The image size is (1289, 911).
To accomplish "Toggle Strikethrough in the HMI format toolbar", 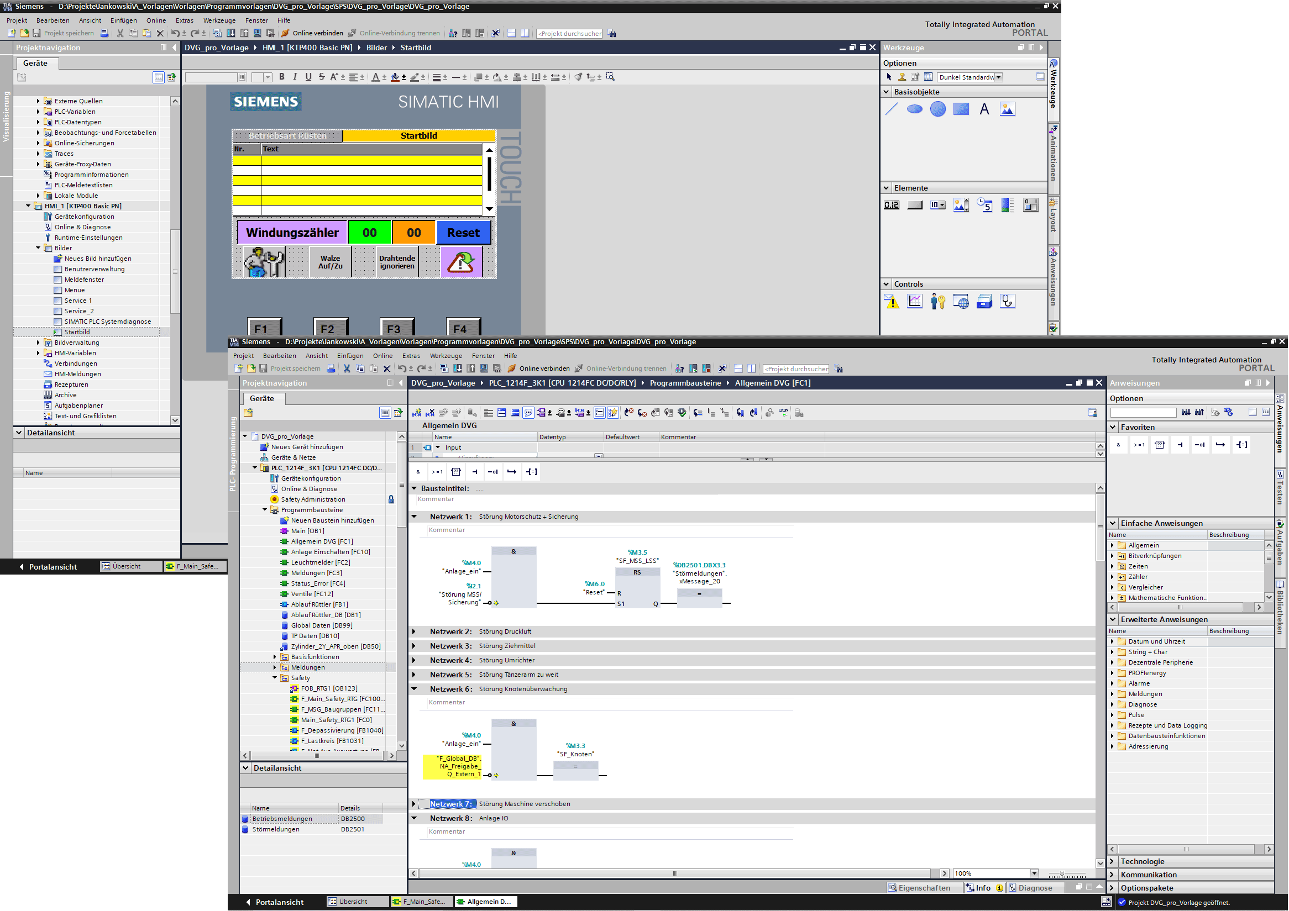I will pyautogui.click(x=322, y=77).
